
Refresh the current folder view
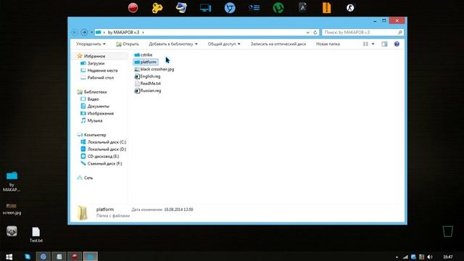315,33
